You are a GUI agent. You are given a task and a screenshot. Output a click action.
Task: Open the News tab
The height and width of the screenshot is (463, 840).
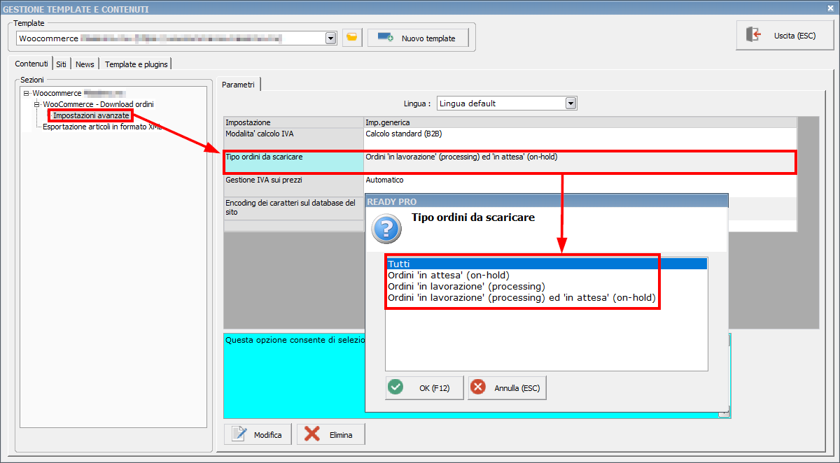[85, 64]
